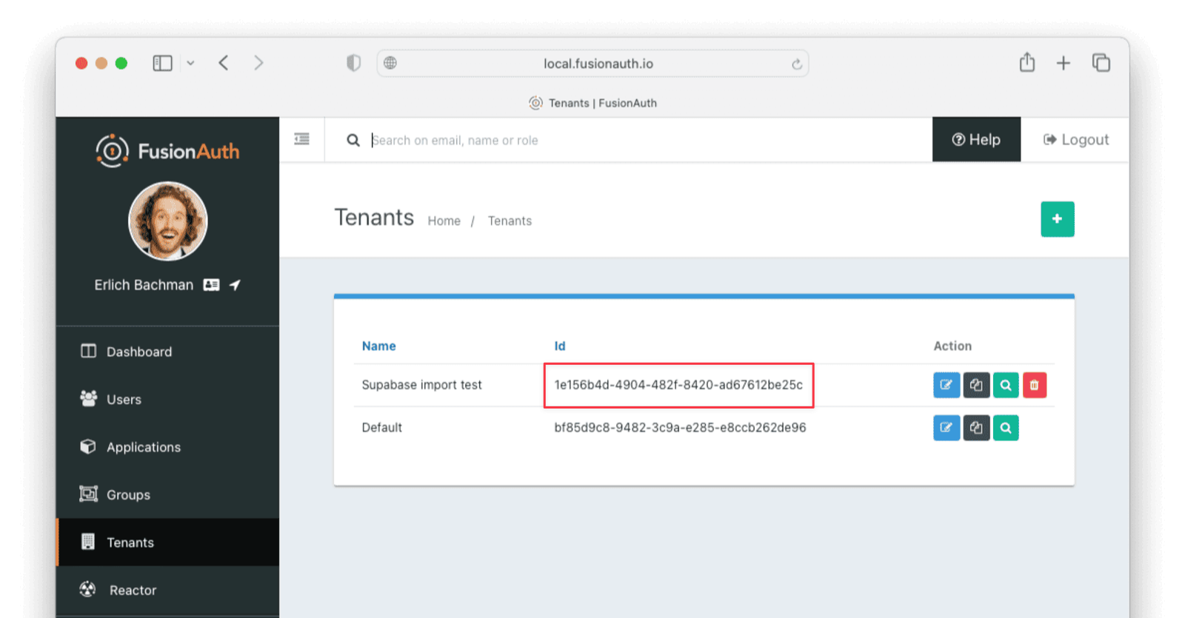1185x618 pixels.
Task: Click Logout
Action: pos(1076,139)
